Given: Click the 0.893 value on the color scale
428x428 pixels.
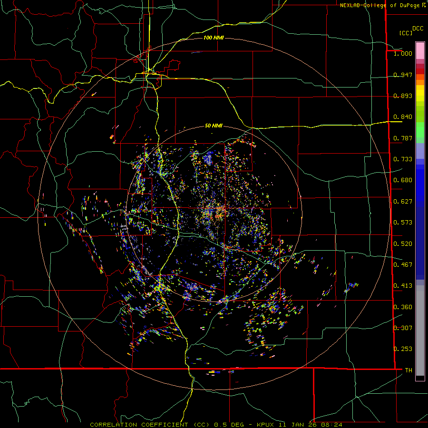Looking at the screenshot, I should coord(403,96).
